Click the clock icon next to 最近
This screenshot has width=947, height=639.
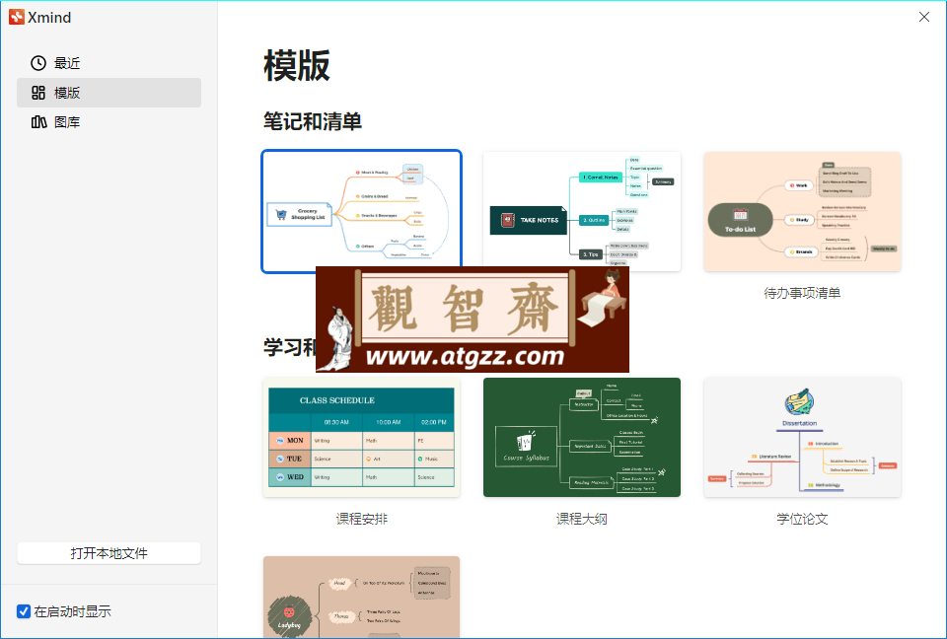point(38,63)
